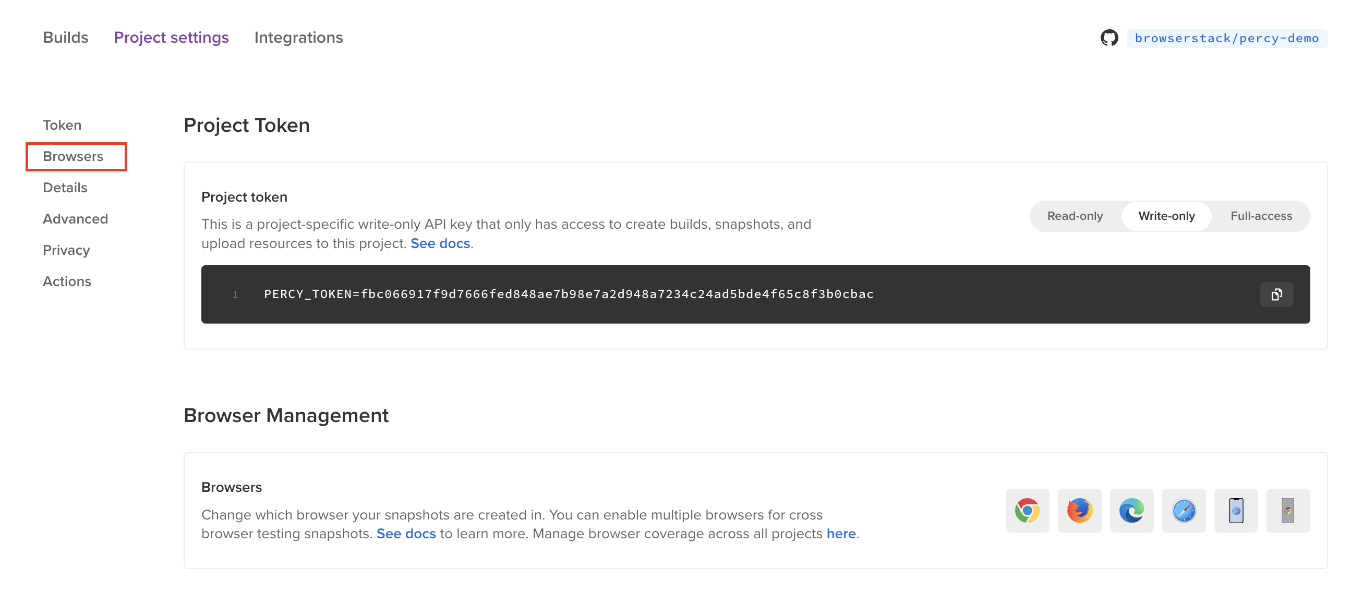Click the Firefox browser icon
Screen dimensions: 1363x594
pos(1079,511)
